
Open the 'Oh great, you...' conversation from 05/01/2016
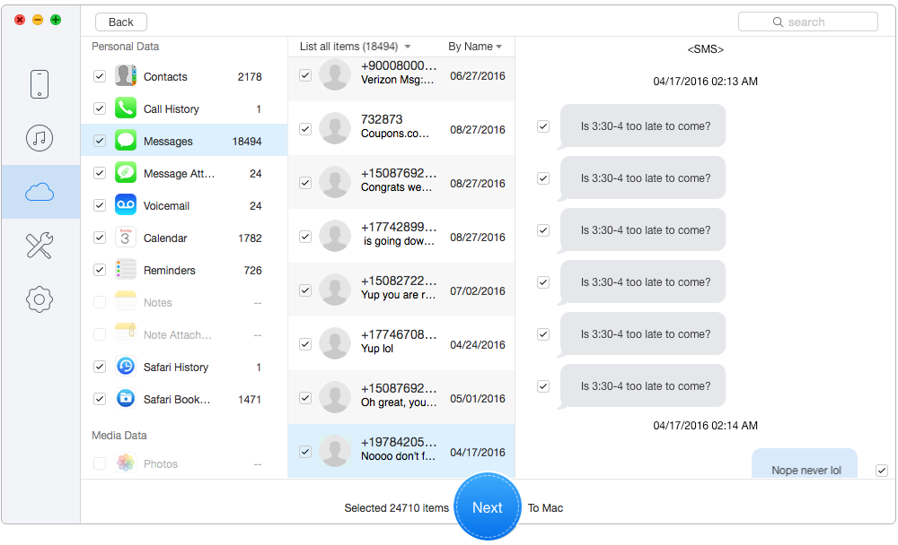(401, 397)
